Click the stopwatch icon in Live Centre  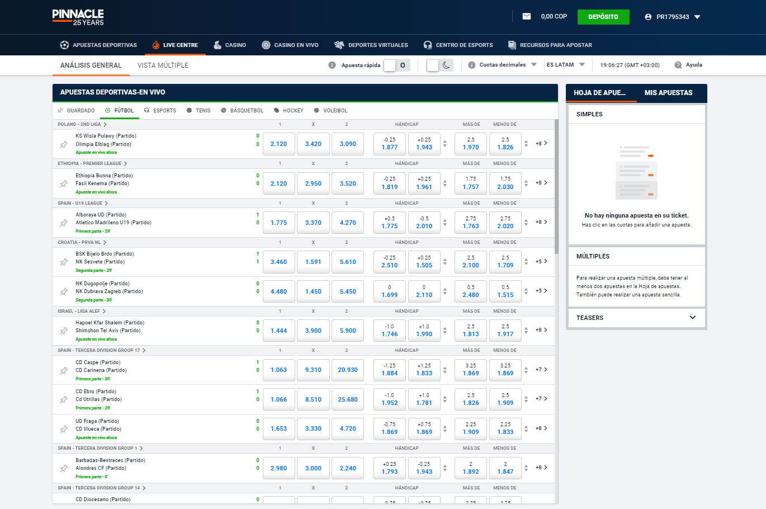coord(156,45)
